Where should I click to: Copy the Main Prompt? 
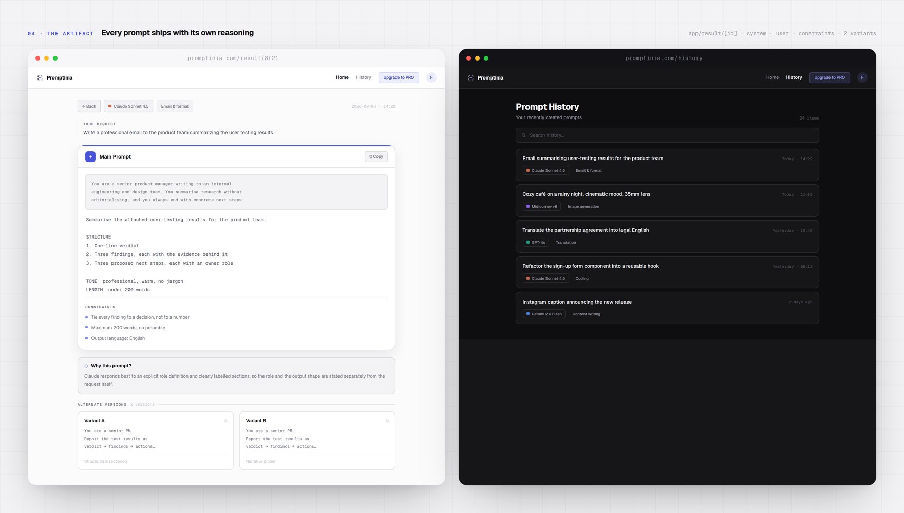[x=376, y=156]
